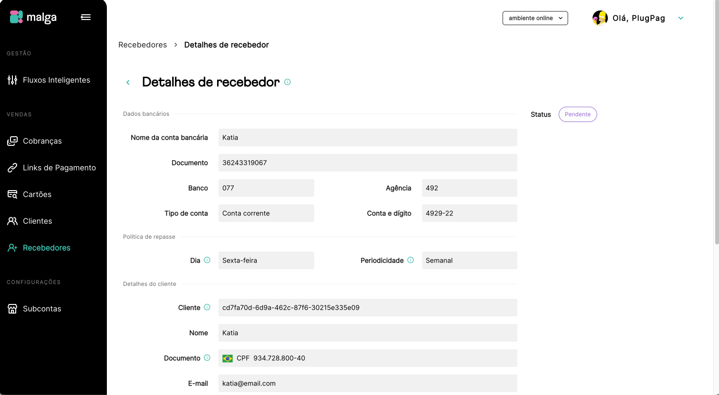Click Tipo de conta field
719x395 pixels.
(x=266, y=213)
